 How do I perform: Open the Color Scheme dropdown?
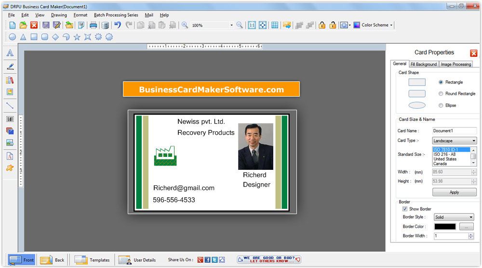click(391, 25)
